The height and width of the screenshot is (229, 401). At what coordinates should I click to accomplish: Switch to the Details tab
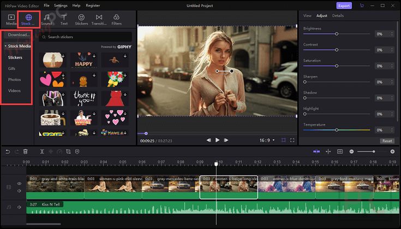[x=338, y=16]
